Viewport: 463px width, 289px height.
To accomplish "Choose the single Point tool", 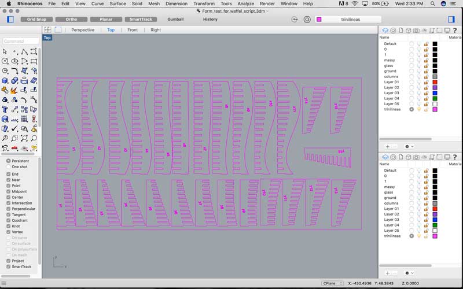I will [x=14, y=51].
